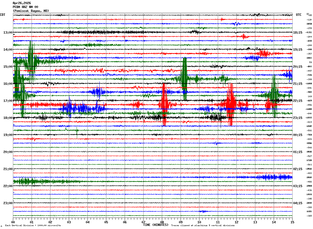Select the 23:00 CDT row label

click(8, 203)
